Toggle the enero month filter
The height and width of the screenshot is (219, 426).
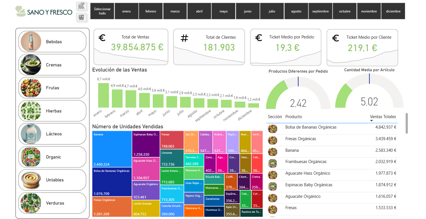(x=126, y=11)
